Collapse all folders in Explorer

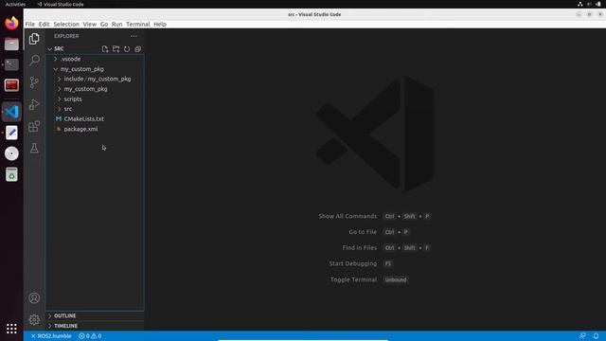[137, 49]
